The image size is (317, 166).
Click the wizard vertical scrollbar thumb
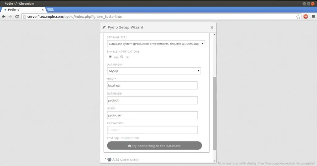[215, 113]
